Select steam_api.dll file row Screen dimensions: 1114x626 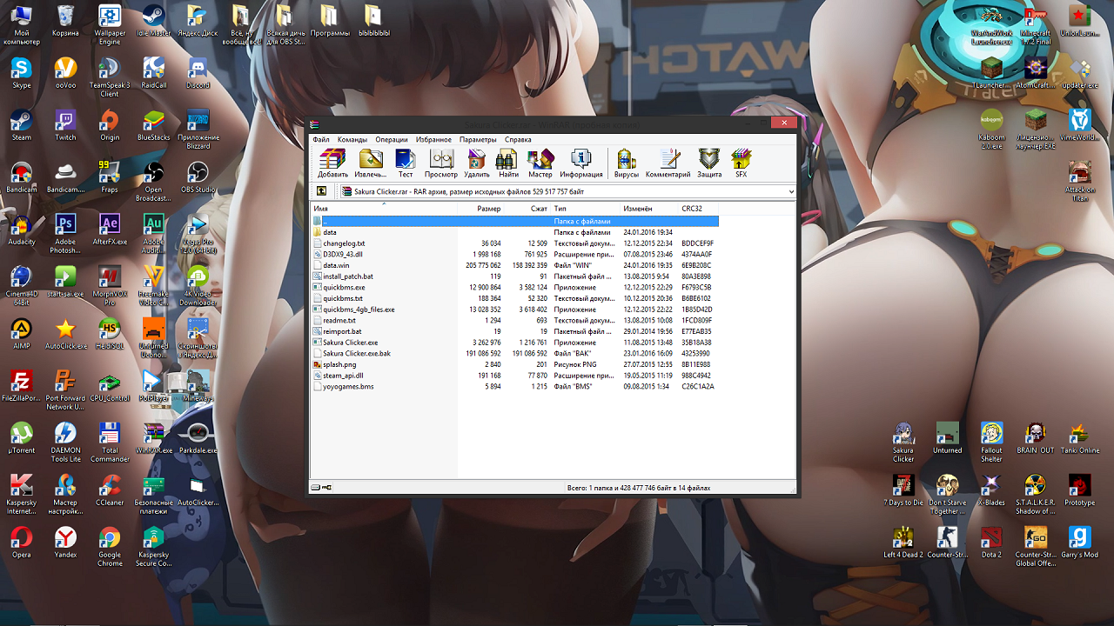515,376
